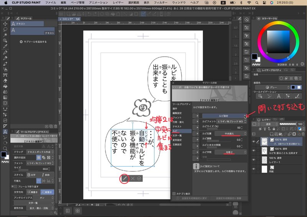Image resolution: width=307 pixels, height=217 pixels.
Task: Adjust the ルビサイズ (%) slider
Action: click(x=219, y=129)
